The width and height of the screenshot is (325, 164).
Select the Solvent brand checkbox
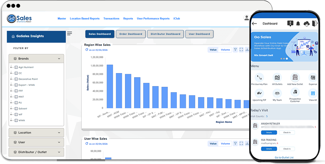click(x=16, y=109)
